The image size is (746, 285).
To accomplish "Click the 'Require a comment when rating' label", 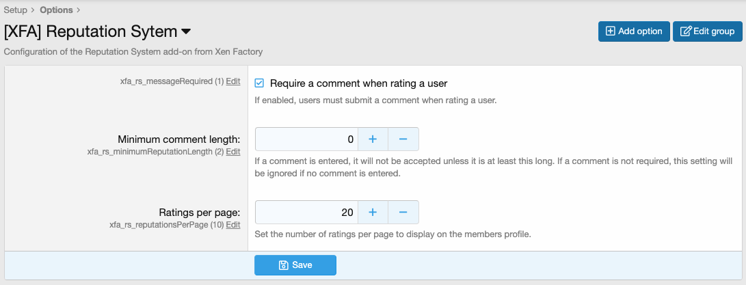I will (358, 83).
